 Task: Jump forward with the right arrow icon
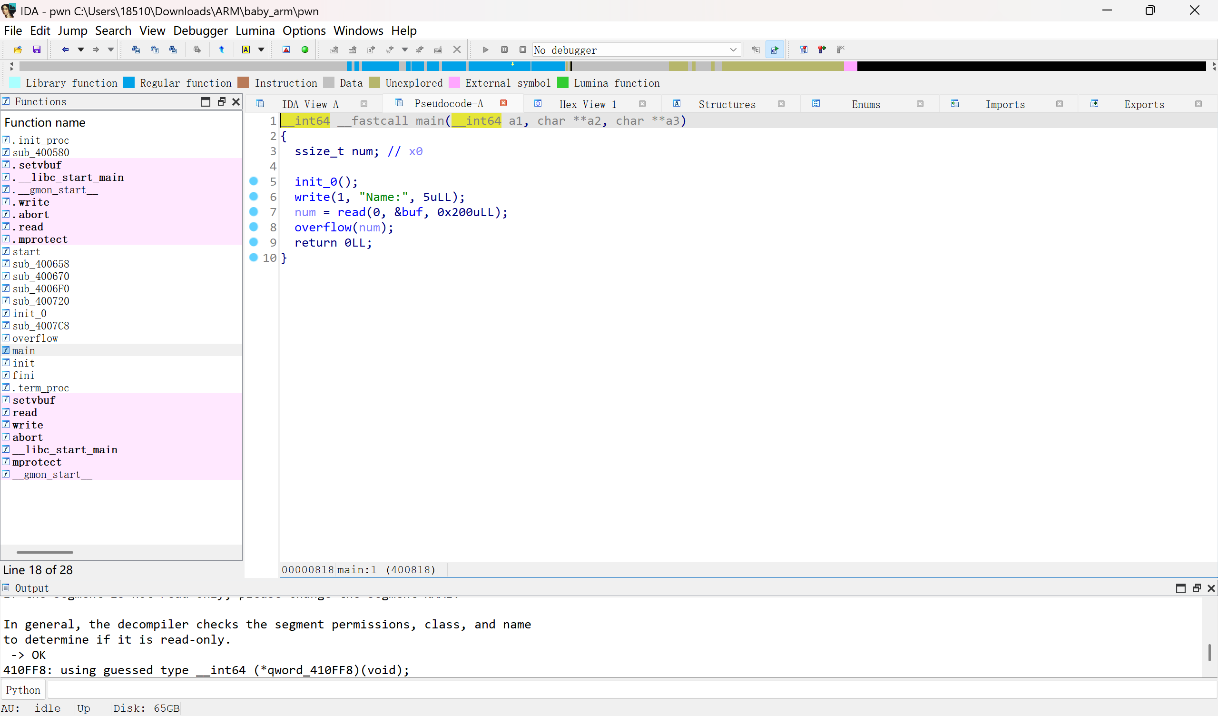(x=96, y=50)
